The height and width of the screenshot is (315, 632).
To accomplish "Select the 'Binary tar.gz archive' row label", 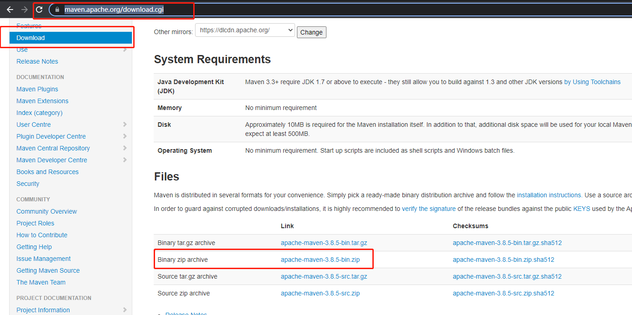I will 186,243.
